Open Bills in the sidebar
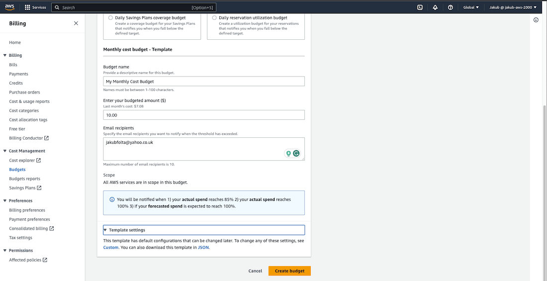This screenshot has width=547, height=281. click(x=13, y=65)
